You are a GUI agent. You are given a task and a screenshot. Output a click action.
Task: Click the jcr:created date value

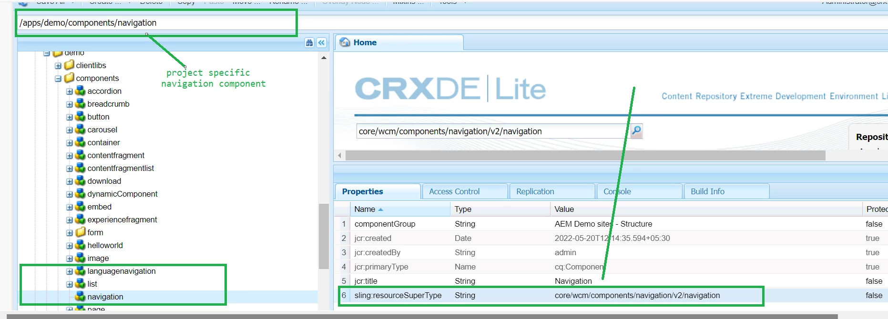point(612,238)
